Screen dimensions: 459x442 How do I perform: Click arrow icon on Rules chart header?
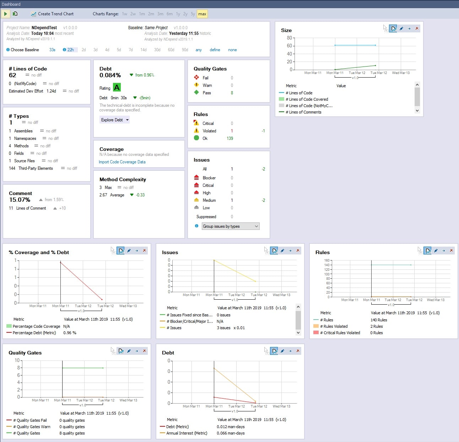[x=444, y=251]
